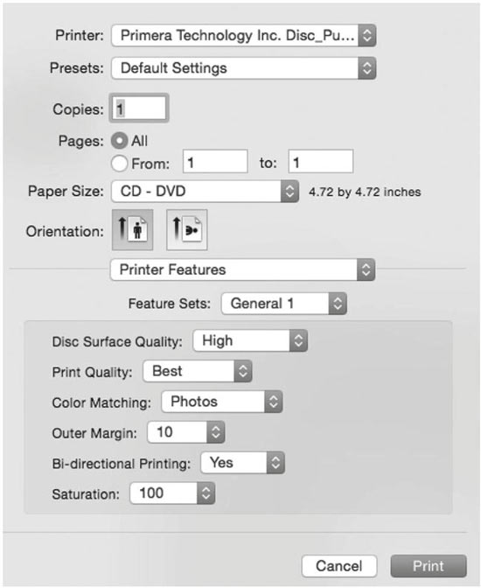Viewport: 481px width, 588px height.
Task: Open the Disc Surface Quality dropdown
Action: 250,340
